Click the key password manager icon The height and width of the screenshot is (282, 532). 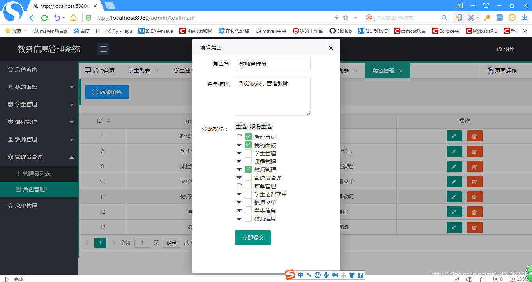point(487,18)
